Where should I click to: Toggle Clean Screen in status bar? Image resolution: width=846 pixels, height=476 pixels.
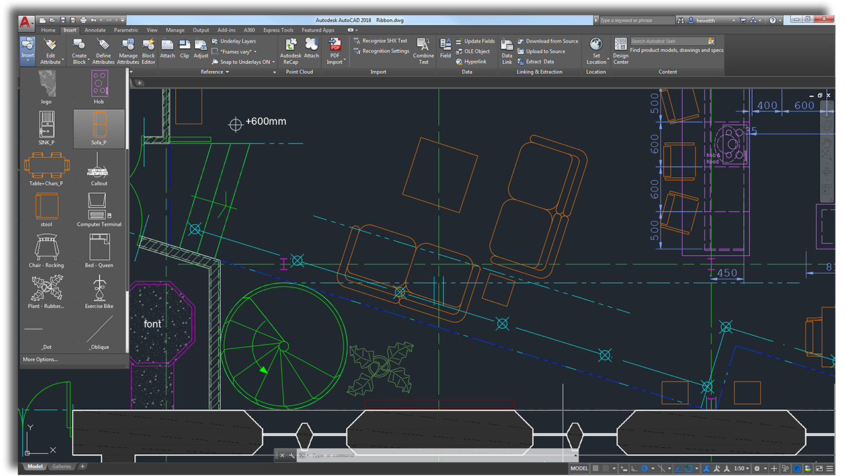pyautogui.click(x=819, y=469)
